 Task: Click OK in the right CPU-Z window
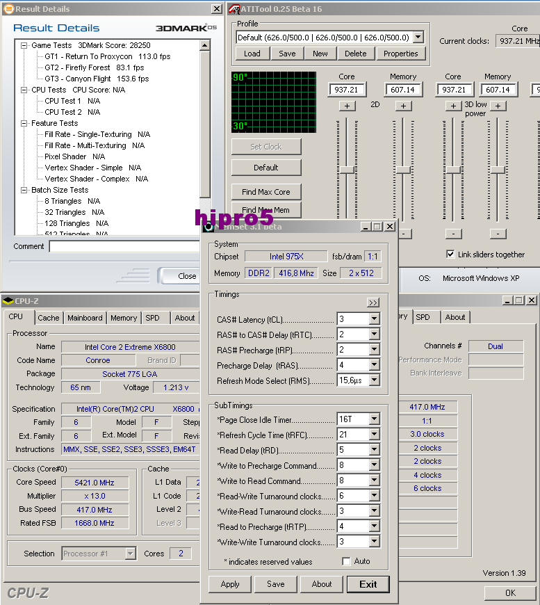pos(510,592)
